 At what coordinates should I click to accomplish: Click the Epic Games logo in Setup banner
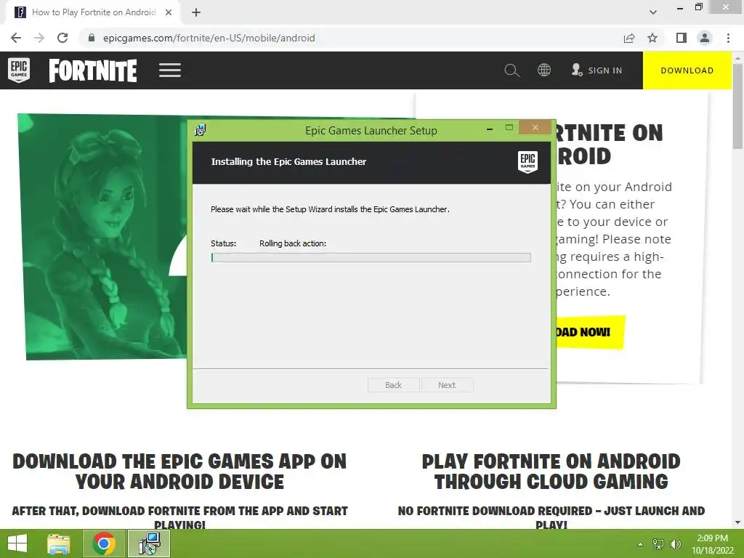coord(527,162)
